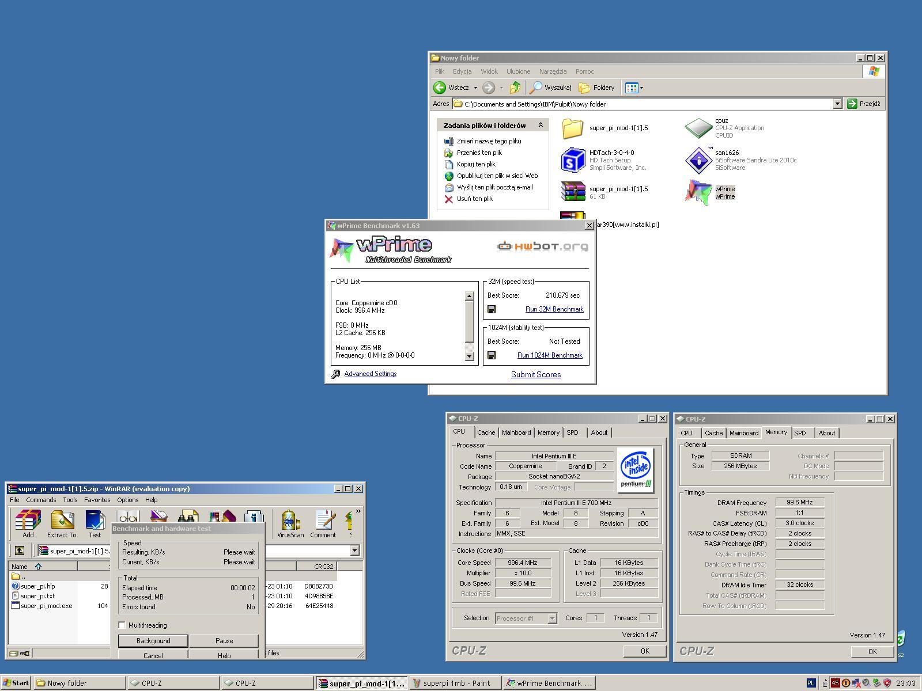This screenshot has width=922, height=691.
Task: Select the super_pi_mod-1[1].5 61 KB archive
Action: 573,192
